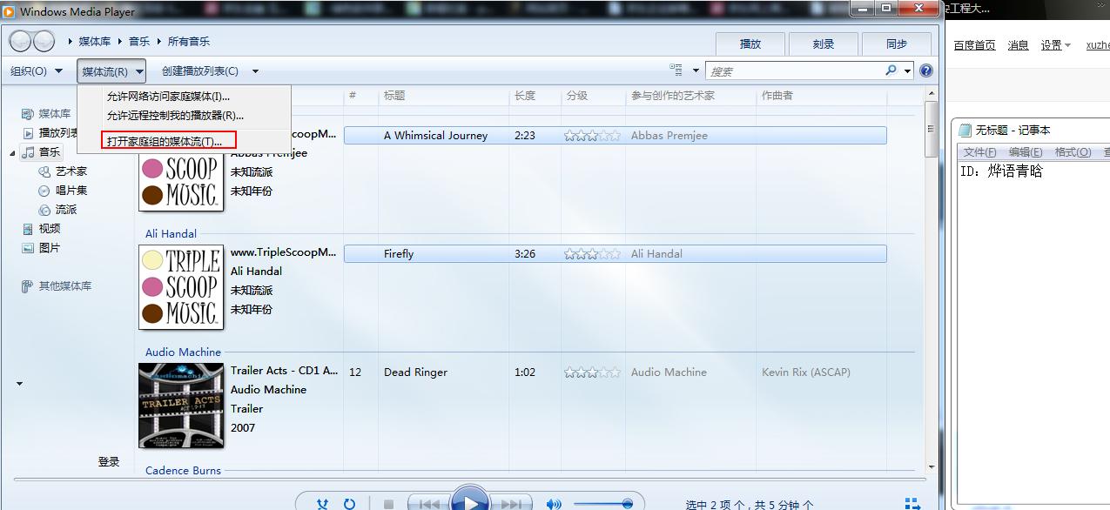Choose Turn on media streaming with HomeGroup
This screenshot has height=510, width=1110.
[x=169, y=140]
